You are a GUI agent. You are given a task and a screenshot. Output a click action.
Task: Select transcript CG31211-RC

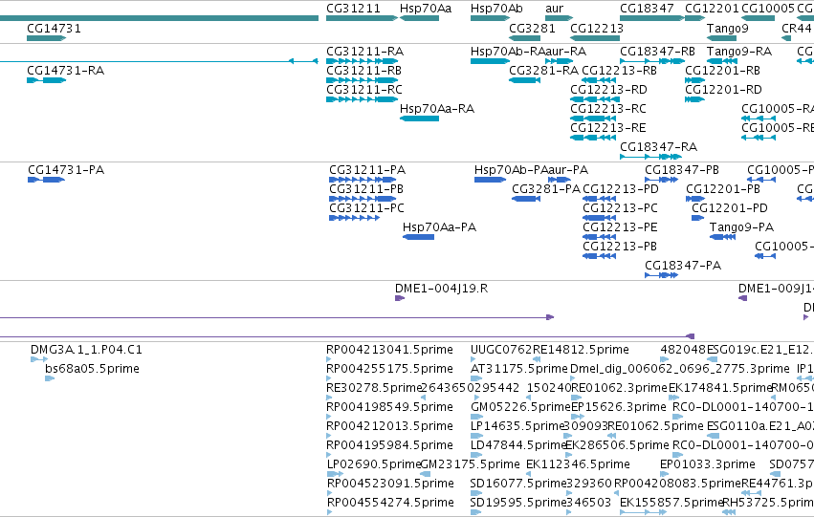coord(362,99)
